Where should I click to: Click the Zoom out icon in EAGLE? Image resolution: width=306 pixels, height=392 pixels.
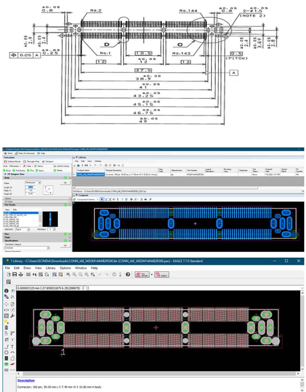[80, 274]
